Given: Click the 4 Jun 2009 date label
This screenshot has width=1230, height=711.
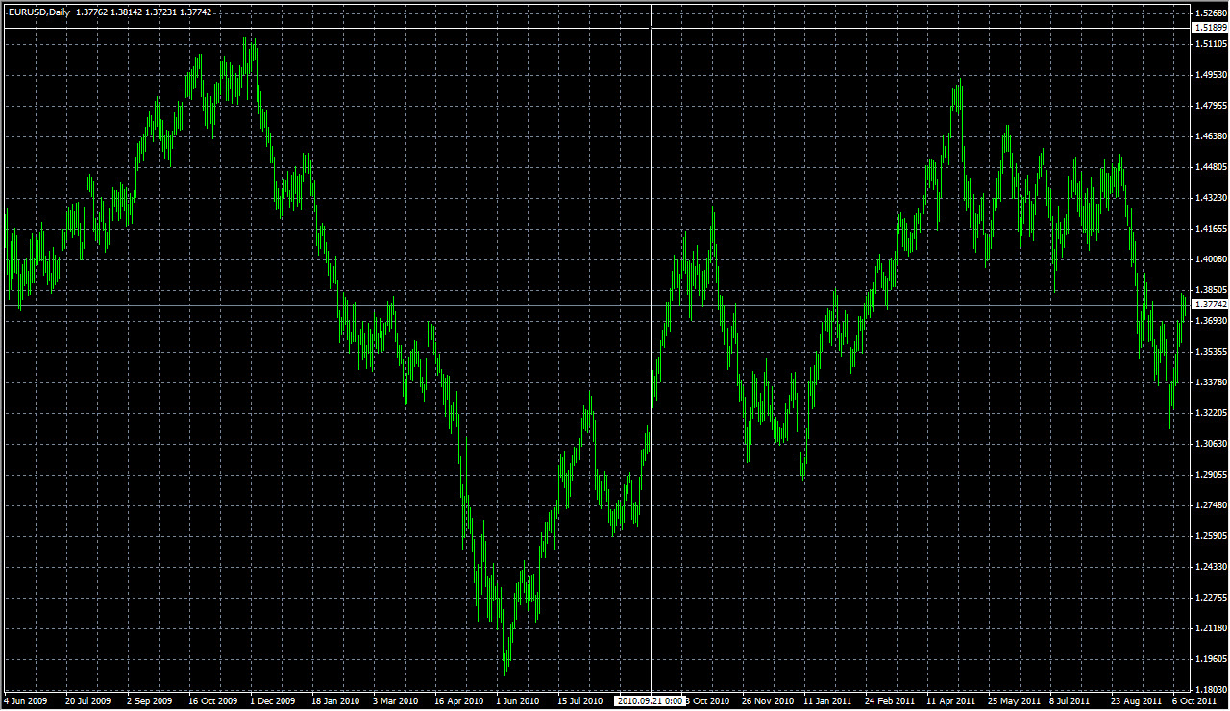Looking at the screenshot, I should [26, 701].
